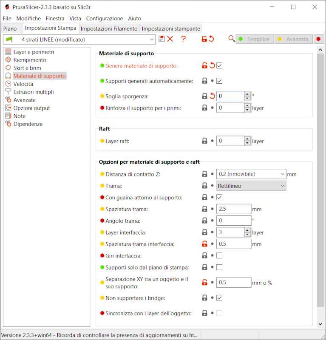The image size is (326, 340).
Task: Click the save preset floppy disk icon
Action: [x=162, y=39]
